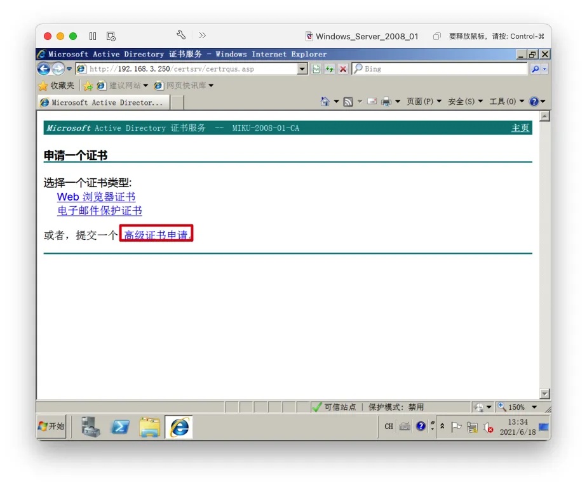587x488 pixels.
Task: Click muted volume tray icon
Action: pos(488,427)
